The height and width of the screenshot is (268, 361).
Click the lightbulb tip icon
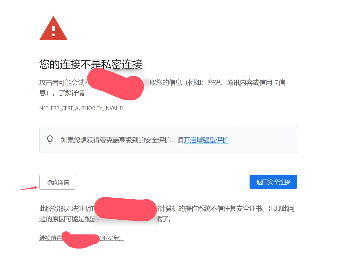[50, 140]
